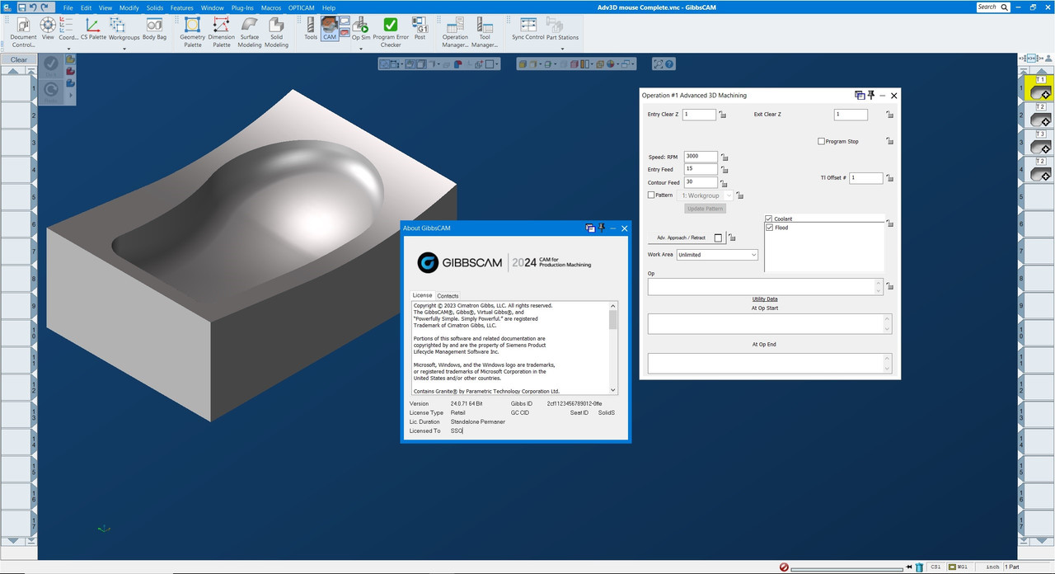Click the inch units indicator
The height and width of the screenshot is (574, 1055).
(x=992, y=567)
